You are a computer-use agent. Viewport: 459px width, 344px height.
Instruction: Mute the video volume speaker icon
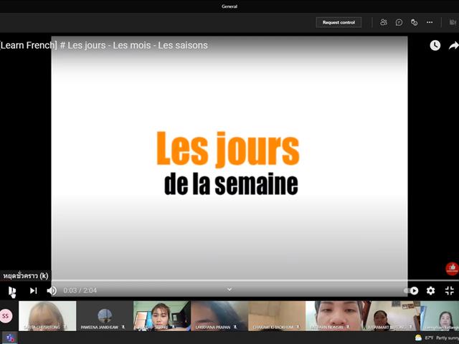(x=52, y=290)
